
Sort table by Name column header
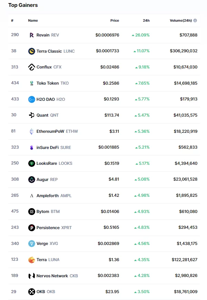coord(33,21)
